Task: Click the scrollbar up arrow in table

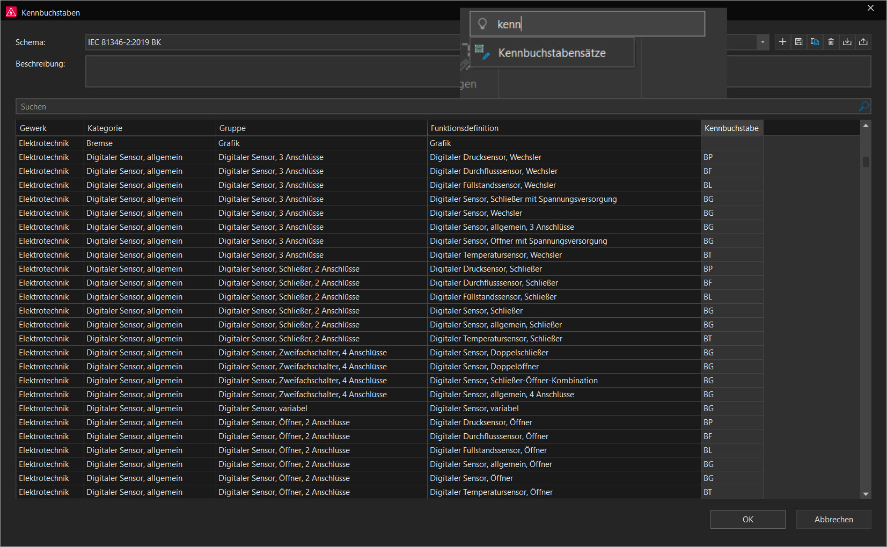Action: [866, 125]
